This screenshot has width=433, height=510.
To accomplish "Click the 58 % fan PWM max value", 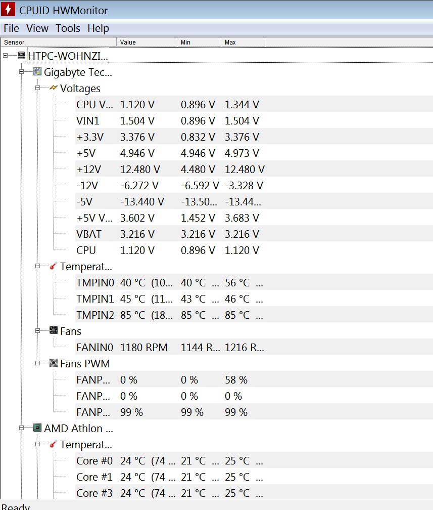I will pos(236,380).
